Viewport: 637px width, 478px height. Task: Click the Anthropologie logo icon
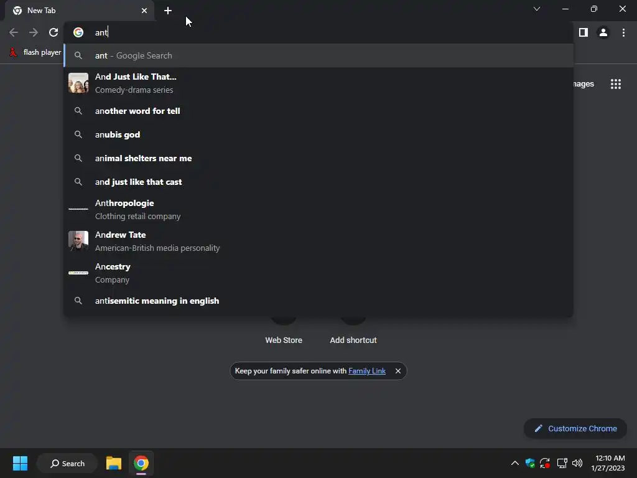(78, 209)
